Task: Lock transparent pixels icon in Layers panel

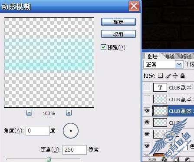Action: 160,76
